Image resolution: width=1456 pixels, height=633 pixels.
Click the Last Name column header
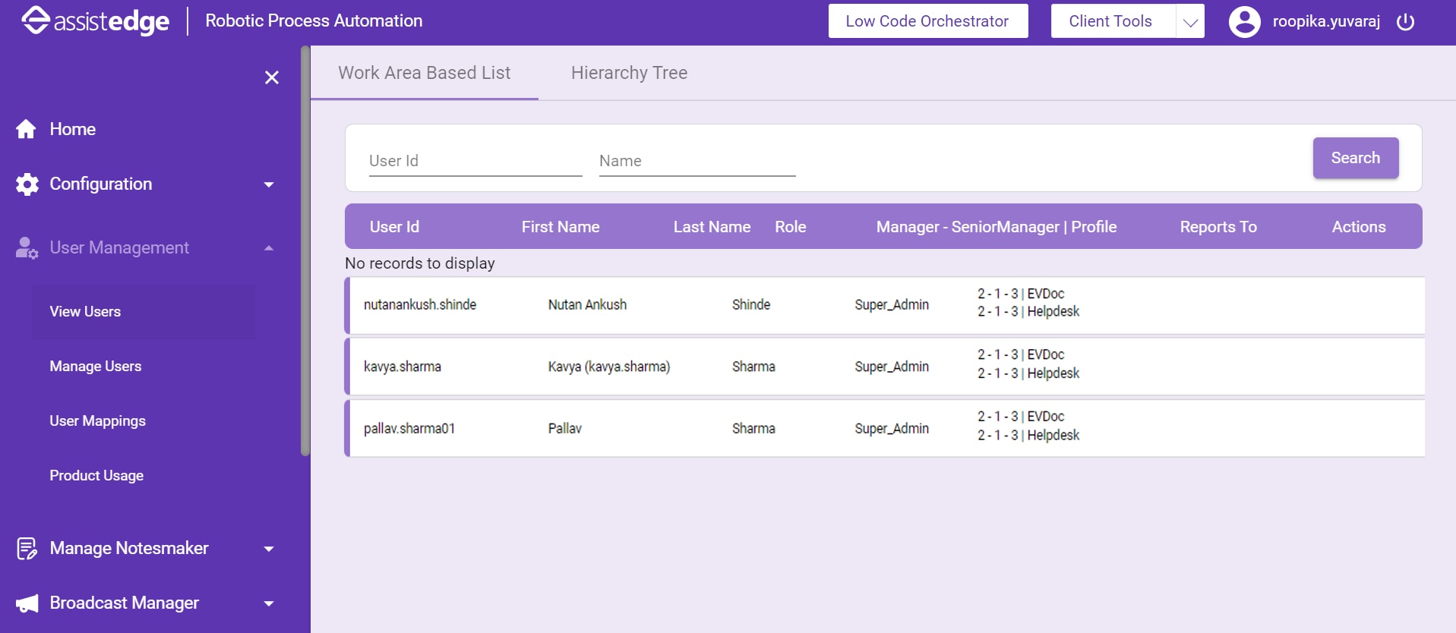pos(712,227)
